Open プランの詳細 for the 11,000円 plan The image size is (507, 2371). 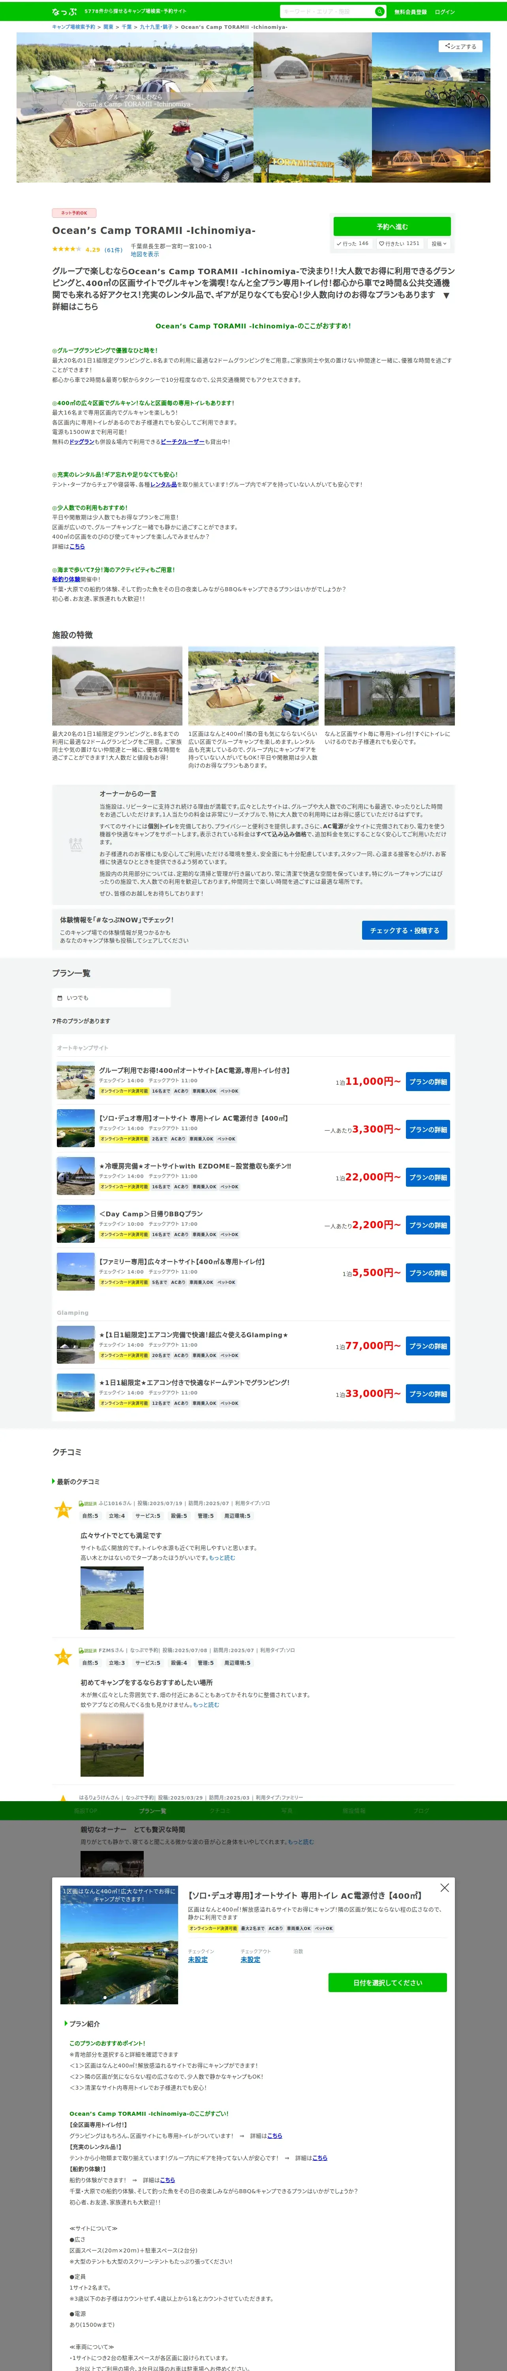coord(428,1082)
